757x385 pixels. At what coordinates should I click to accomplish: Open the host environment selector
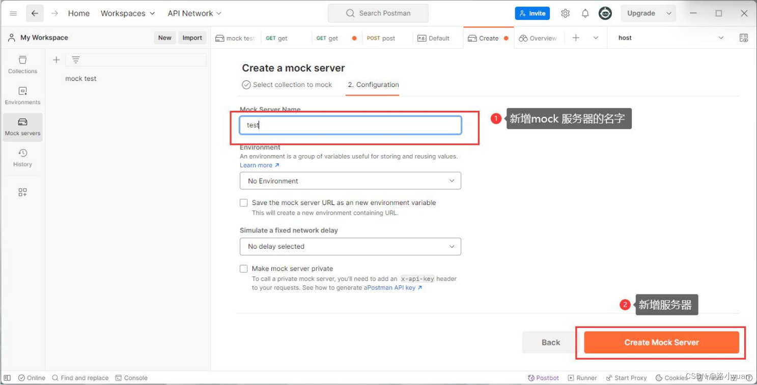coord(670,38)
